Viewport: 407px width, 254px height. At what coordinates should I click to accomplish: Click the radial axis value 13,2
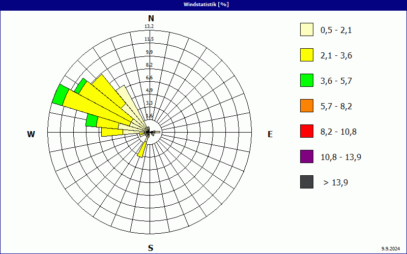[149, 26]
